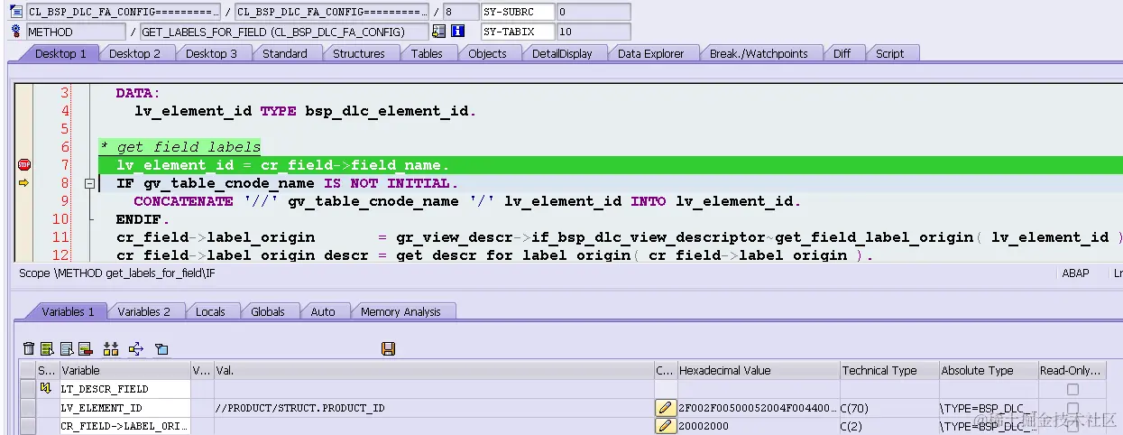1123x435 pixels.
Task: Click the blue info icon in the header
Action: pyautogui.click(x=457, y=32)
